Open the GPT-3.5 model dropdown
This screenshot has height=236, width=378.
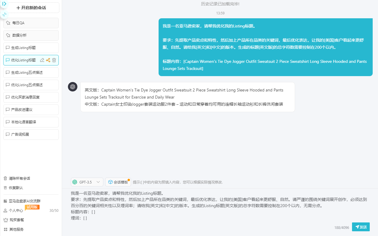[x=98, y=182]
